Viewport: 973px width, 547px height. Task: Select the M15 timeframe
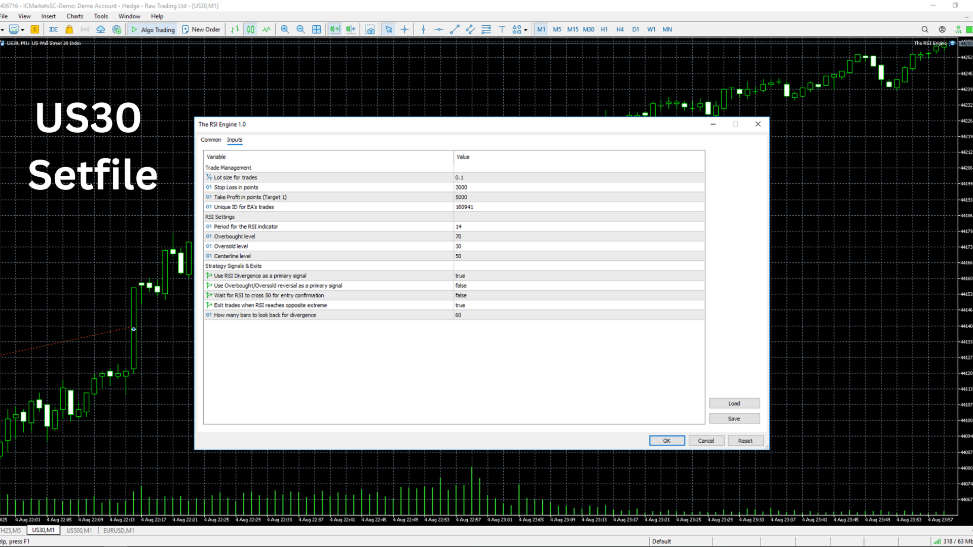[573, 29]
